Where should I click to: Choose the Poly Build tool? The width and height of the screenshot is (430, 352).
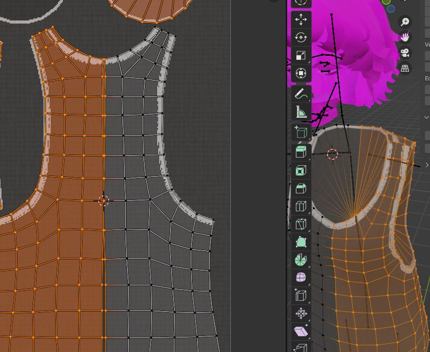tap(301, 242)
